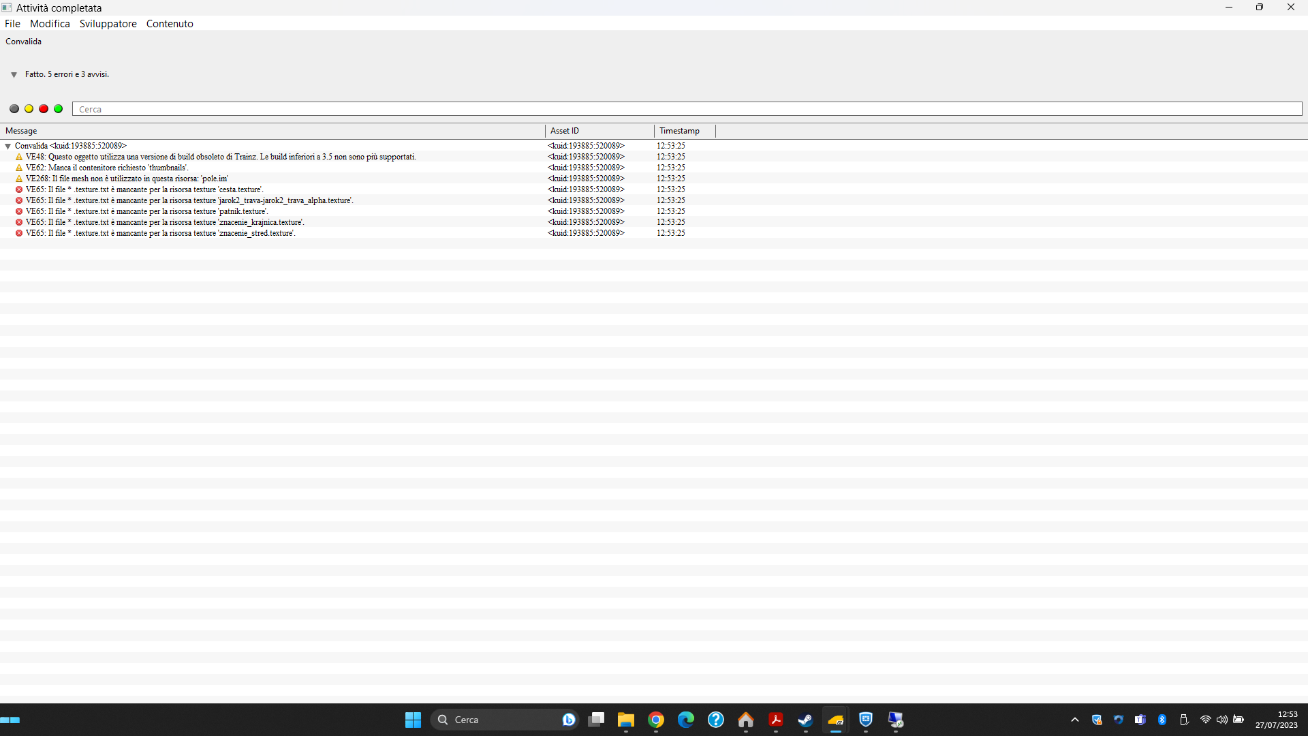Toggle the red errors filter circle

point(44,109)
